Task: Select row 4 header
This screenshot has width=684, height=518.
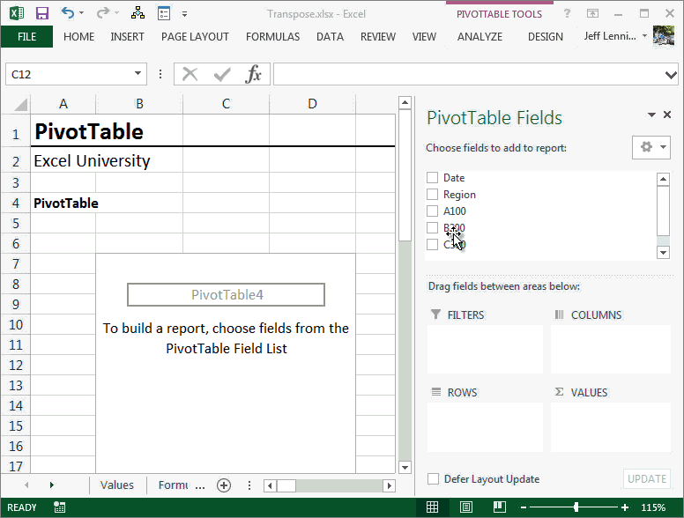Action: (16, 203)
